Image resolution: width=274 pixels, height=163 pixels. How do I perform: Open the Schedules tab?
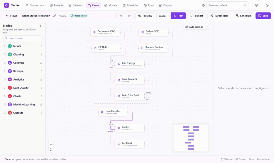(x=130, y=5)
